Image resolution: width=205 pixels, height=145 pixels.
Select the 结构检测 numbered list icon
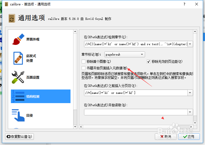[x=18, y=96]
